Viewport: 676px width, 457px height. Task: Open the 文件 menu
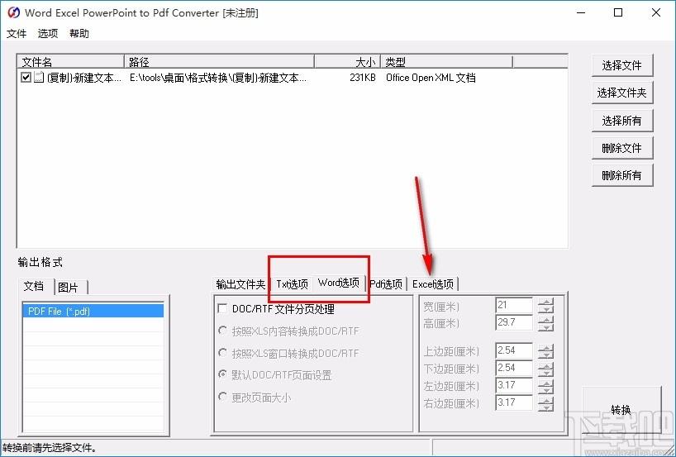click(17, 34)
